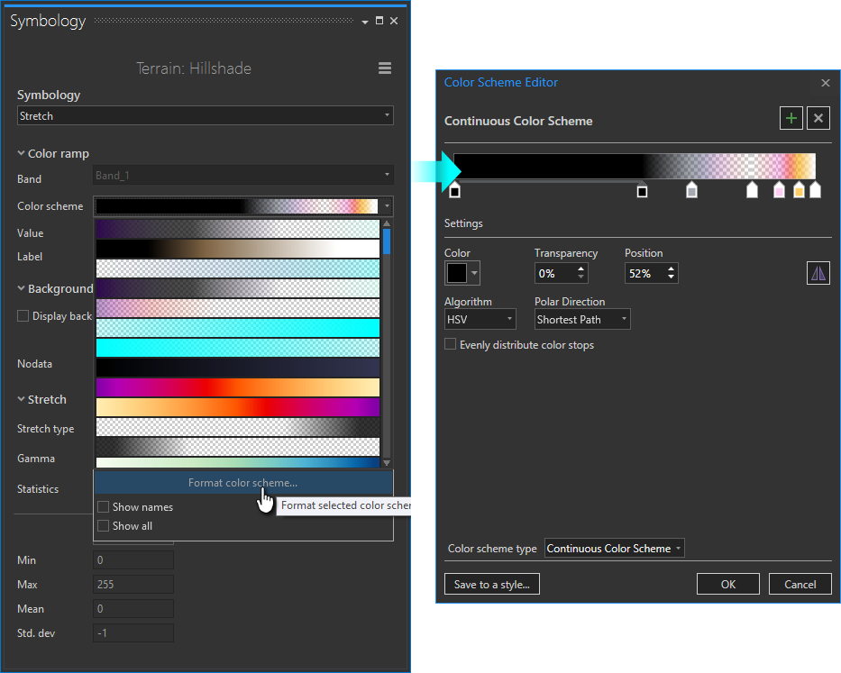Open the Algorithm HSV dropdown
The height and width of the screenshot is (673, 841).
pyautogui.click(x=480, y=320)
